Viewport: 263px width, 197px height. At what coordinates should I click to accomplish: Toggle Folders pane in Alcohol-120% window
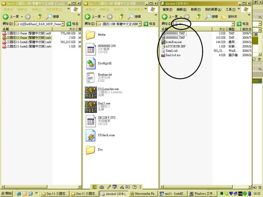coord(229,17)
